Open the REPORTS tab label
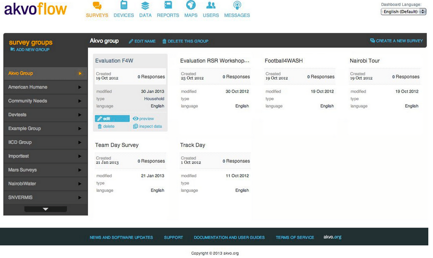This screenshot has width=433, height=258. tap(168, 15)
